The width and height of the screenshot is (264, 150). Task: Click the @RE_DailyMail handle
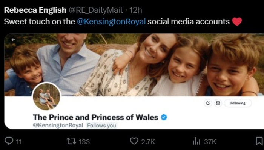(x=90, y=9)
